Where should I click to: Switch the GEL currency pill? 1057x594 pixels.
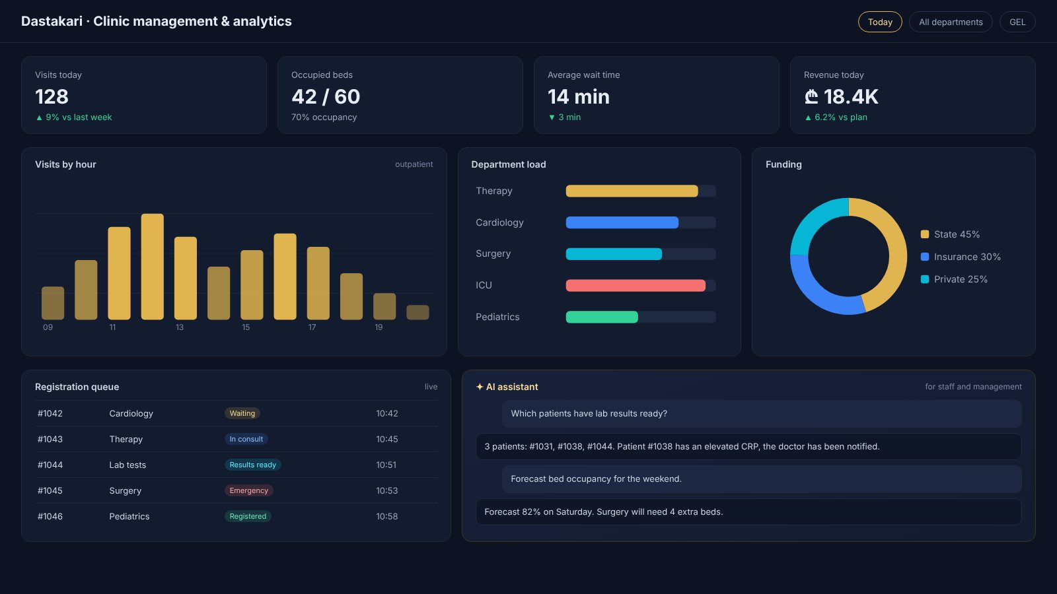point(1017,22)
